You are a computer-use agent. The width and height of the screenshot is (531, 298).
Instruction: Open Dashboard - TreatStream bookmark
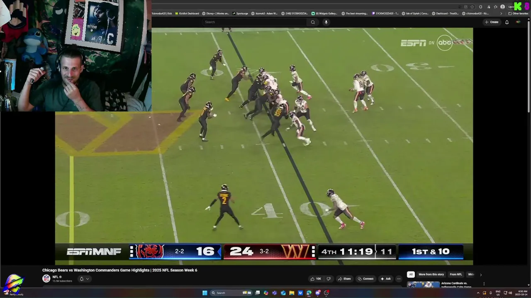(446, 13)
